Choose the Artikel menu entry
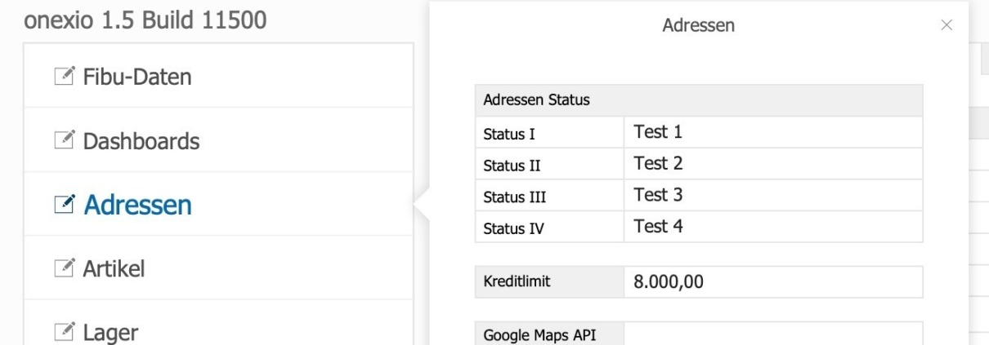The width and height of the screenshot is (989, 345). tap(114, 268)
